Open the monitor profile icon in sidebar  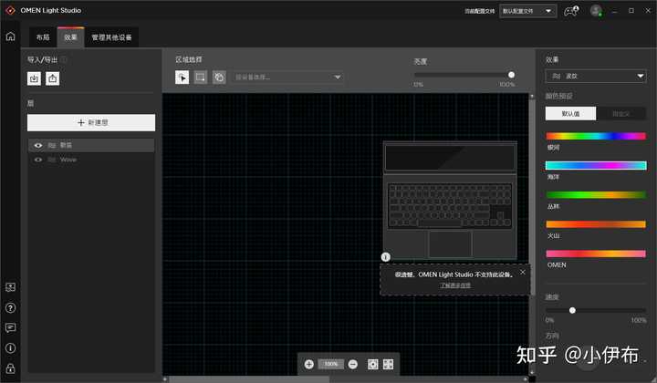[x=10, y=287]
